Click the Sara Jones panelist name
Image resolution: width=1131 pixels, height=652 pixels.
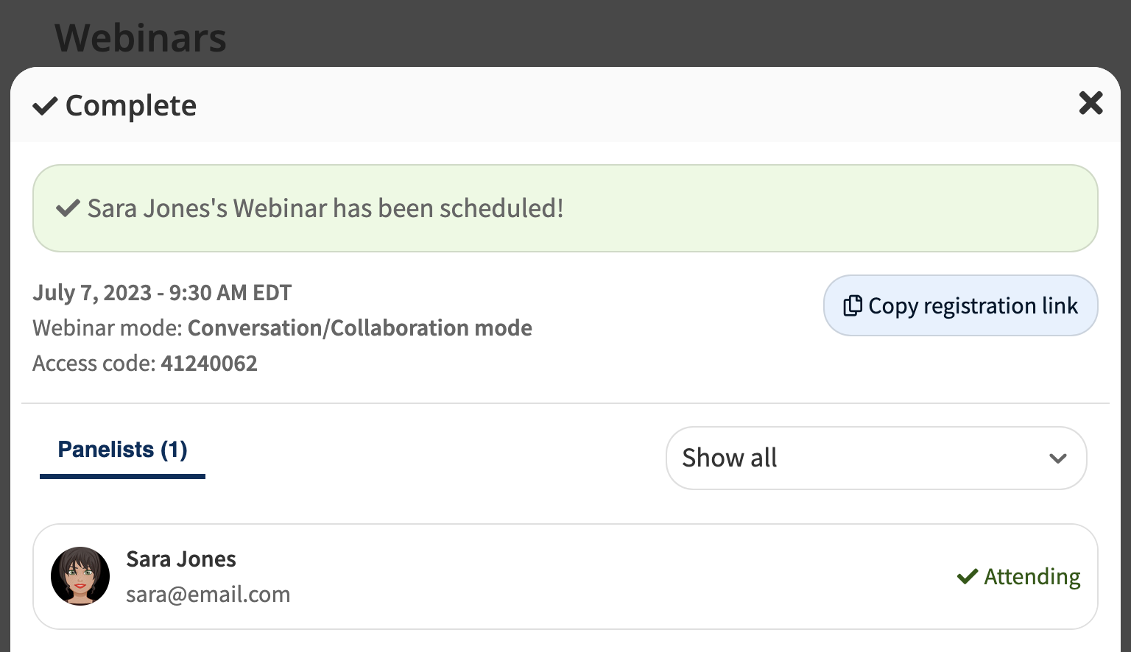[181, 559]
